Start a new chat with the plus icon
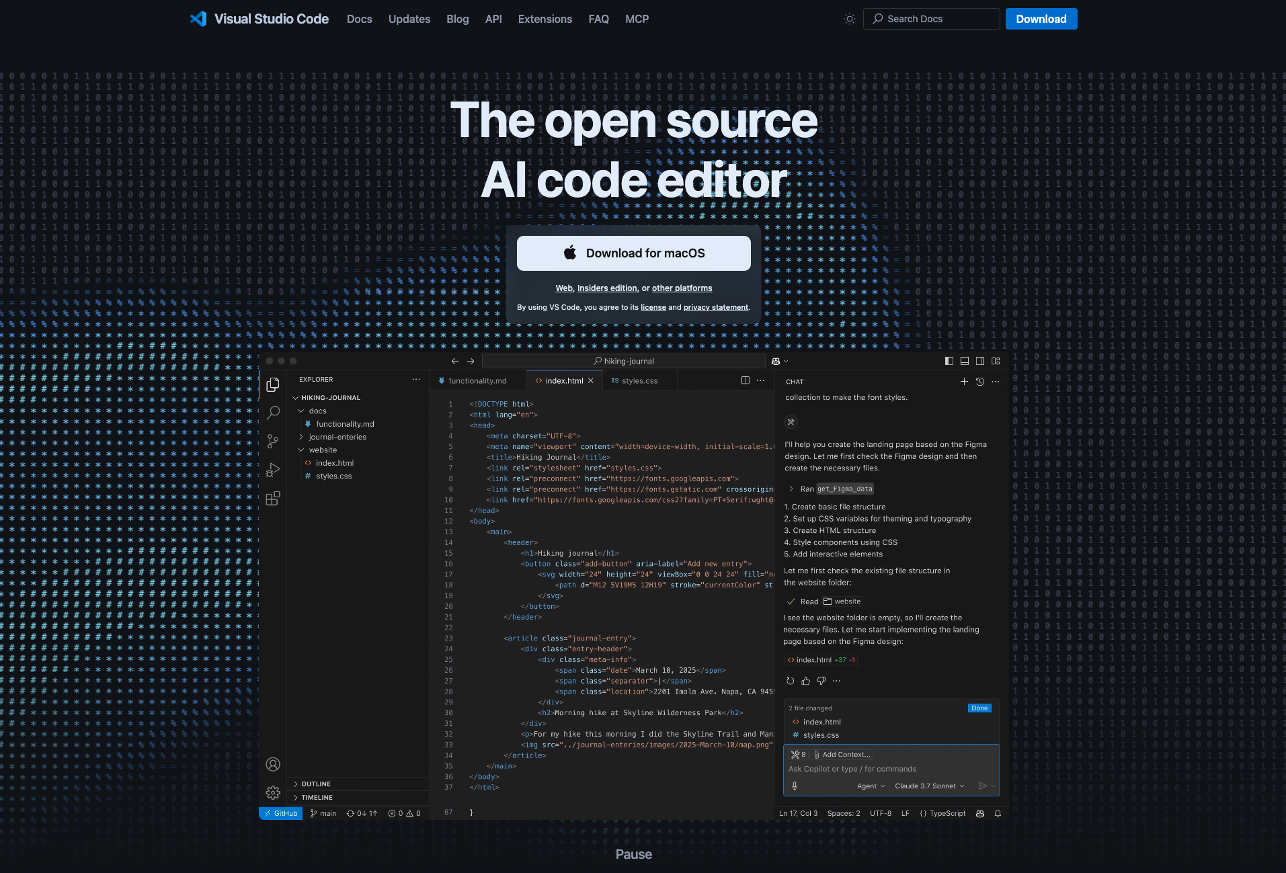 point(964,381)
